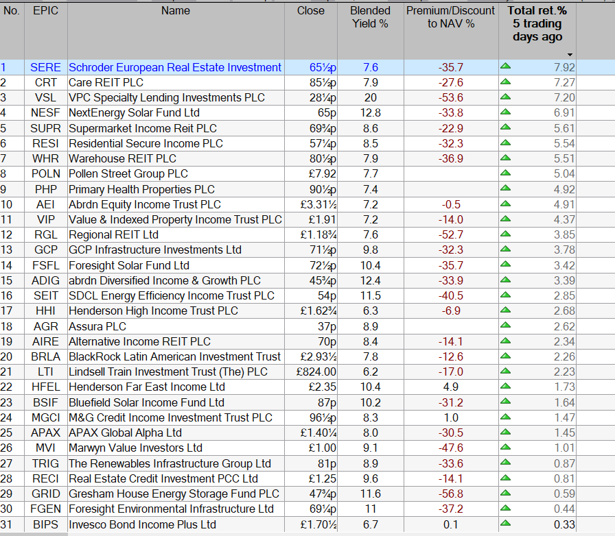Viewport: 615px width, 536px height.
Task: Click the green up arrow in the BRLA row
Action: pos(506,356)
